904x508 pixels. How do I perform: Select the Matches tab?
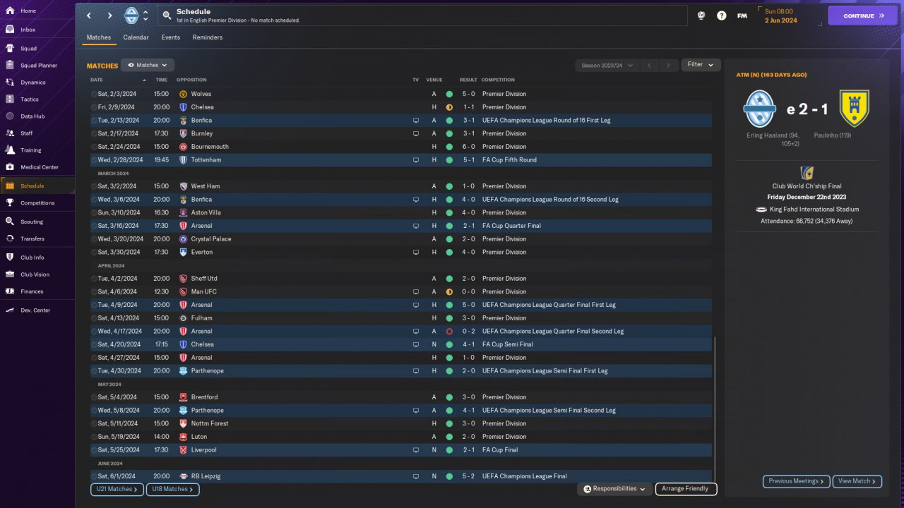(x=99, y=37)
